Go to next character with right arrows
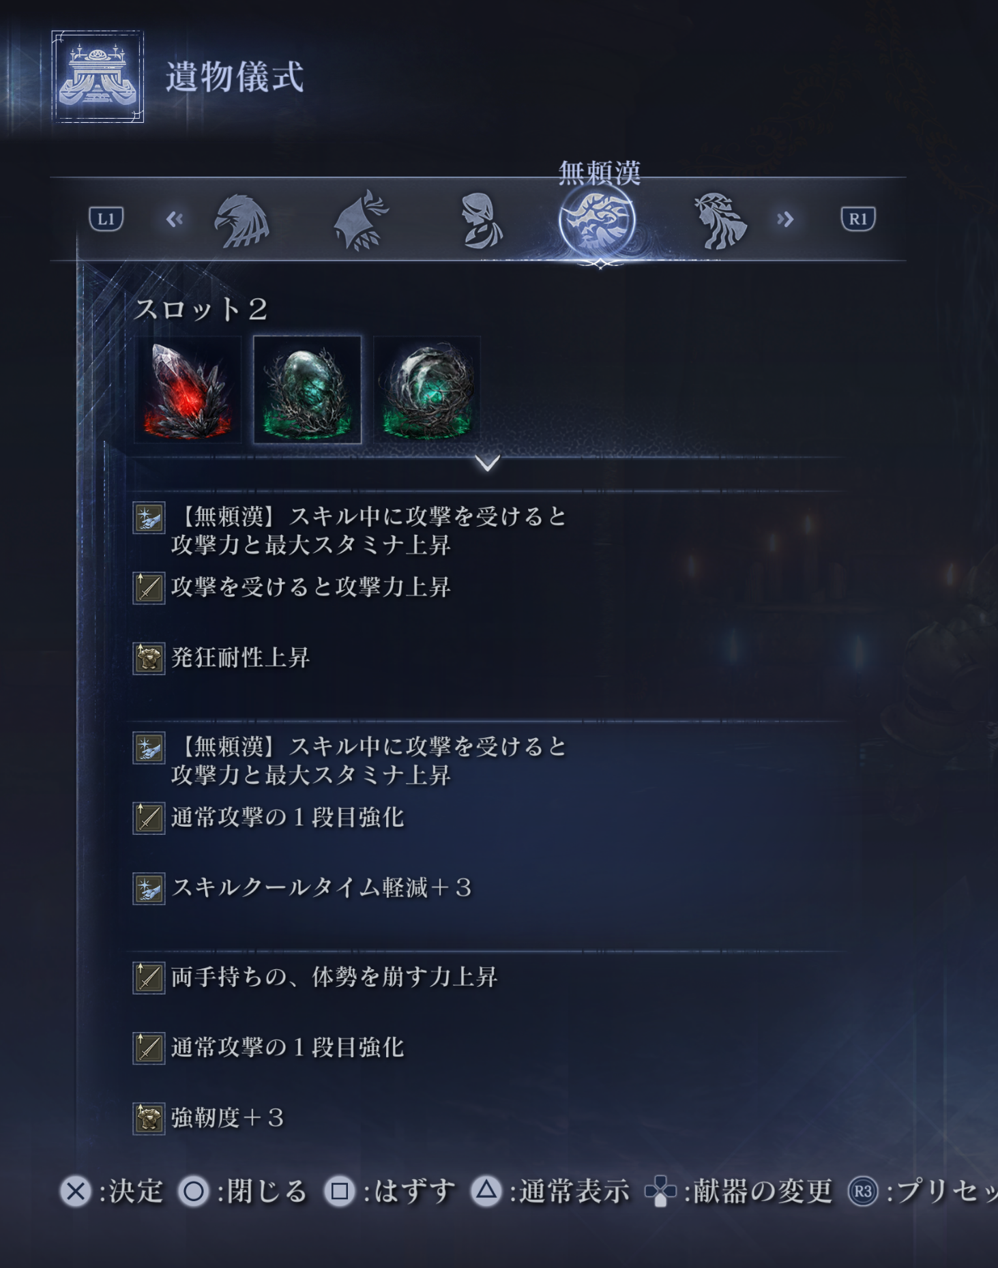The image size is (998, 1268). pyautogui.click(x=785, y=219)
